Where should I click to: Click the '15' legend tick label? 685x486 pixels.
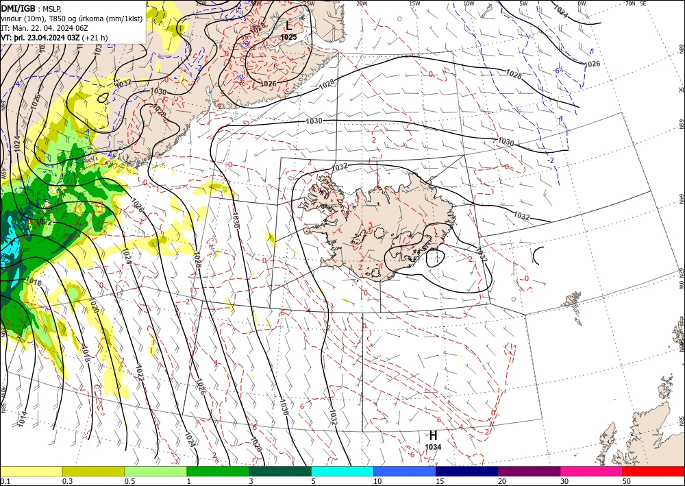coord(439,481)
